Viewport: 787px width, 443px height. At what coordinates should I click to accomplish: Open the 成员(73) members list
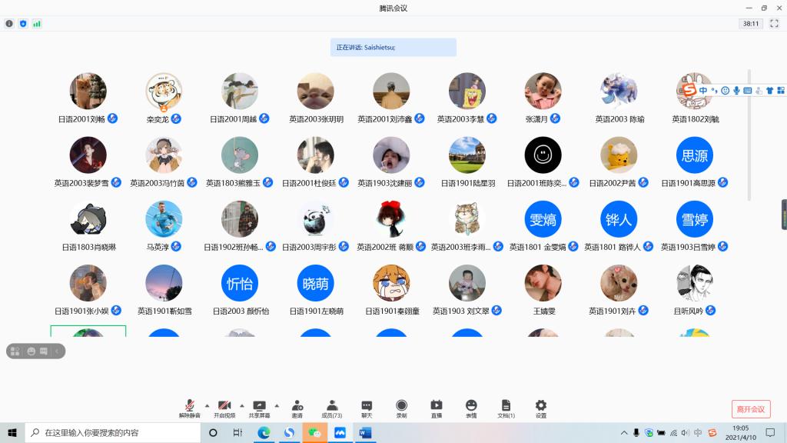(x=332, y=408)
